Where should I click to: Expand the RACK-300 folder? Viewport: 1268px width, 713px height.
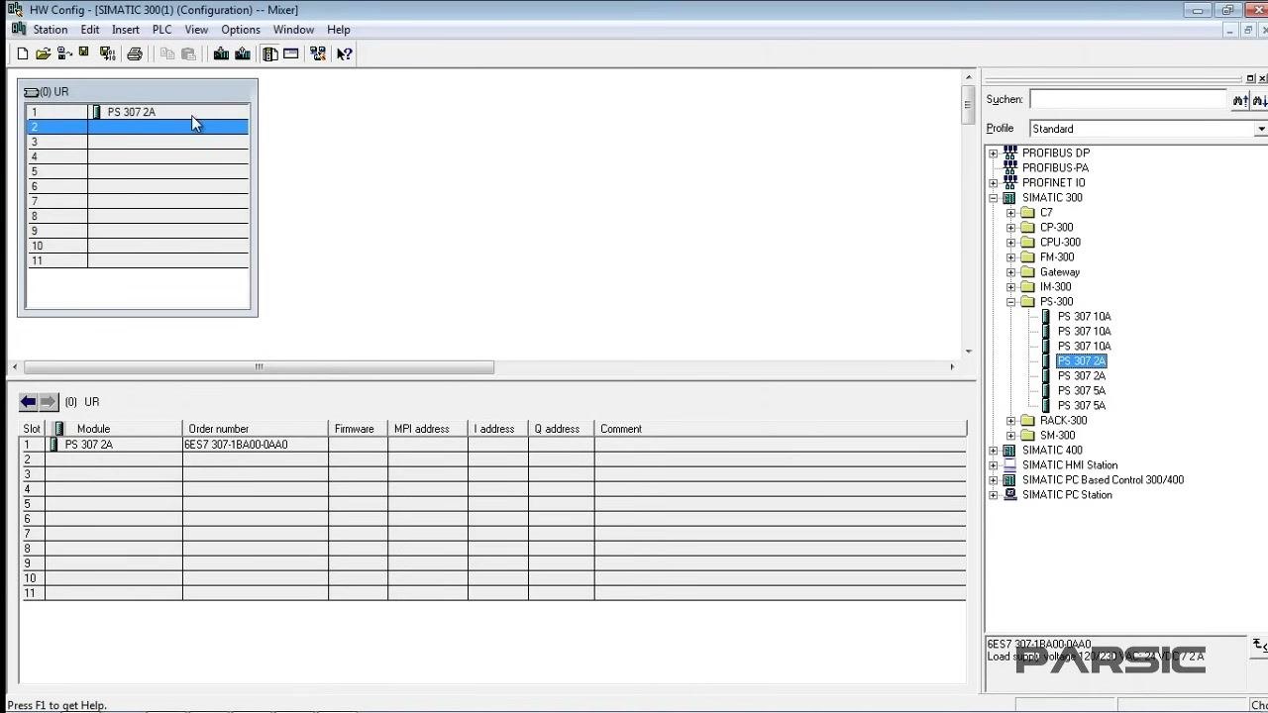pos(1011,421)
